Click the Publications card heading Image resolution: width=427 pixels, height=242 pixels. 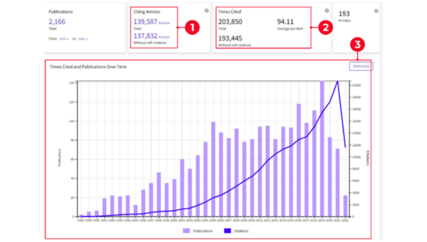[61, 12]
